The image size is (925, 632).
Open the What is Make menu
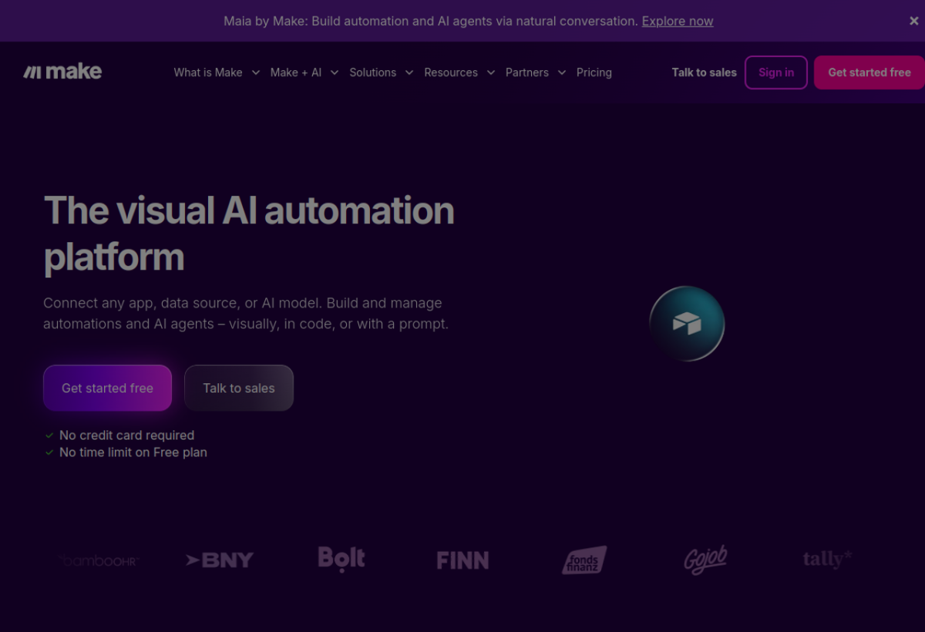[208, 72]
